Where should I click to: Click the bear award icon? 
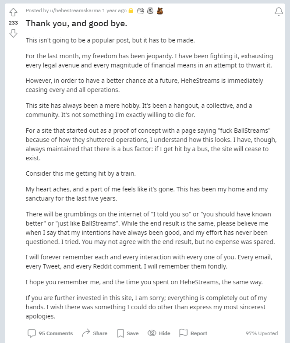[x=160, y=11]
